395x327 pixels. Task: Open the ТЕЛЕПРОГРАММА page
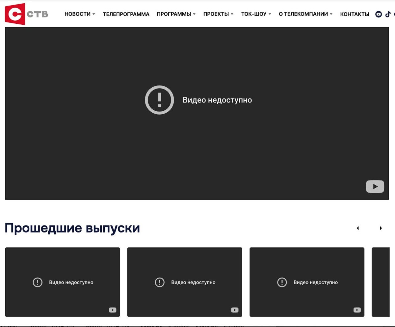click(x=126, y=14)
